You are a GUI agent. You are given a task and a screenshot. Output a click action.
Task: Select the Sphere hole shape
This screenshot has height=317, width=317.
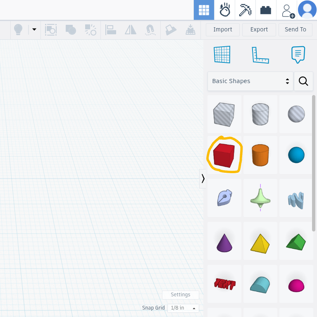pos(296,114)
